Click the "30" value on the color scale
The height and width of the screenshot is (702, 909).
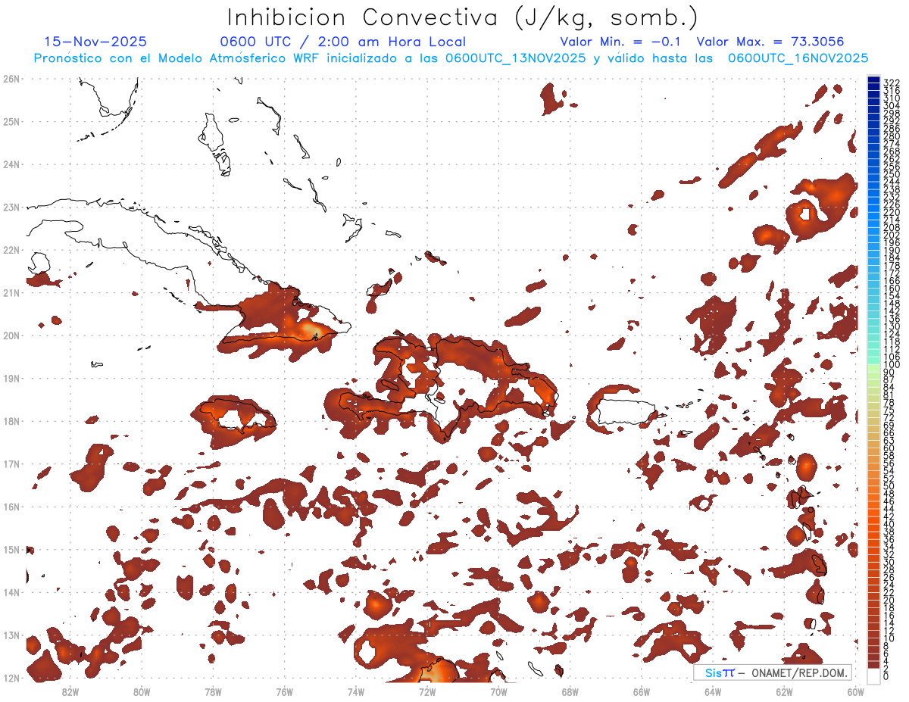(889, 562)
